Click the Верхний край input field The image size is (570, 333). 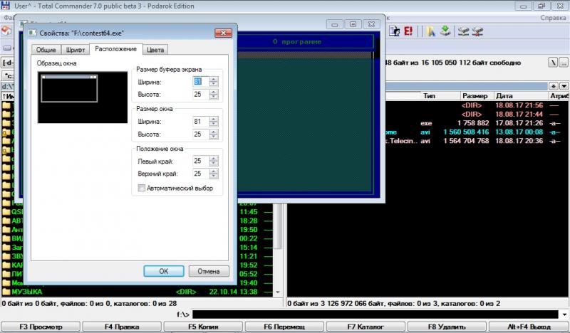point(199,173)
